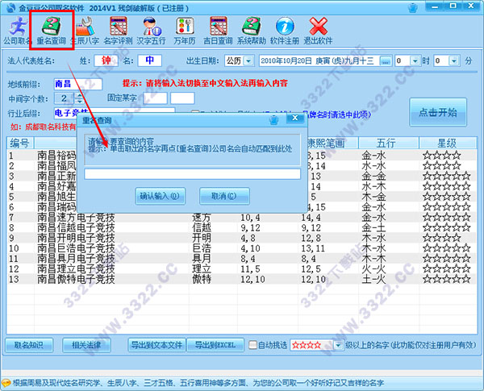This screenshot has height=391, width=484.
Task: Open the 公司取名 company naming tool
Action: point(17,31)
